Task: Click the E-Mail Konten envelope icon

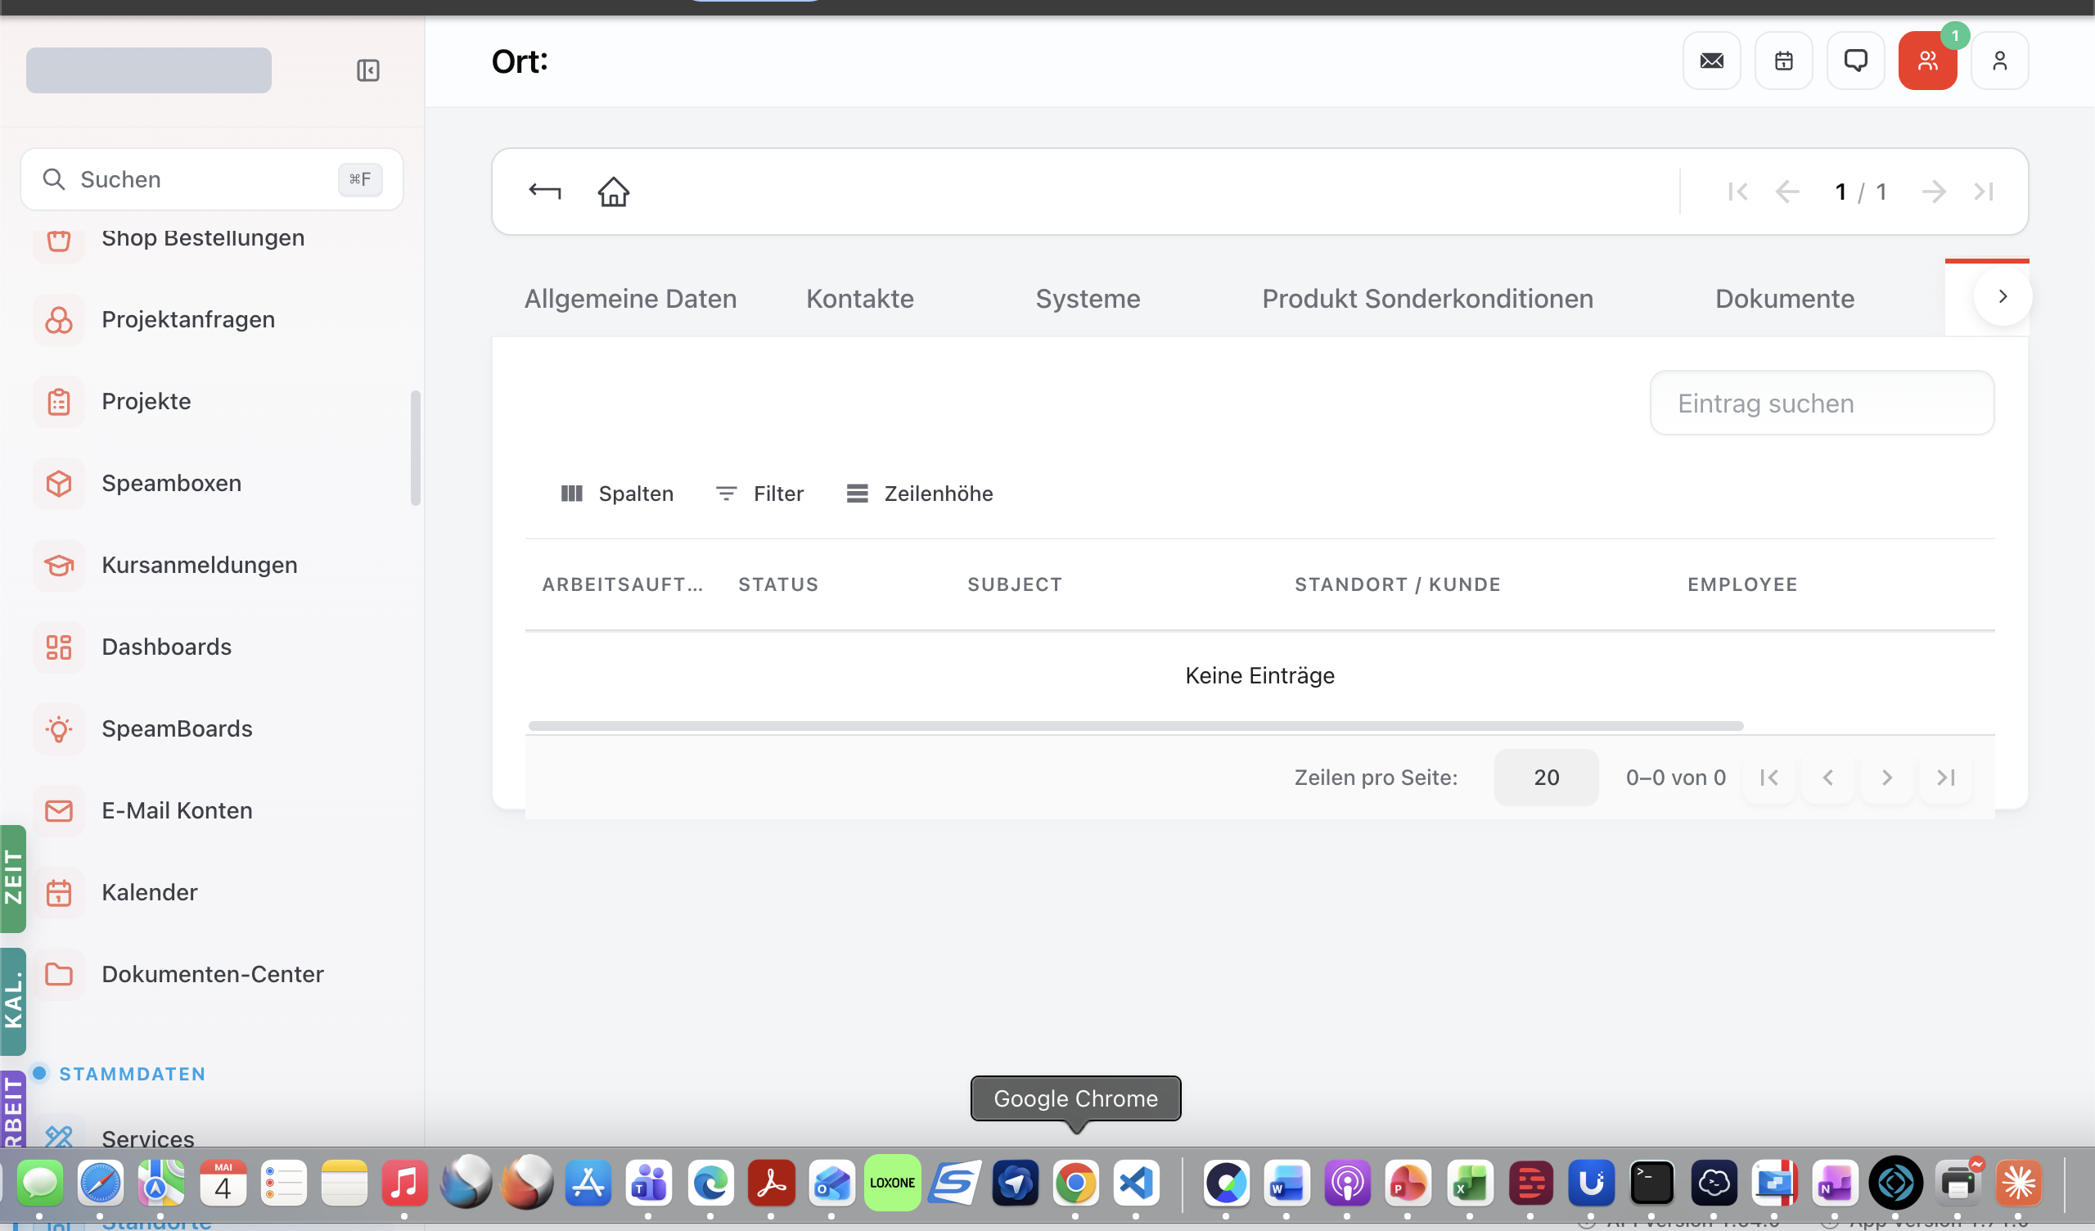Action: click(x=58, y=810)
